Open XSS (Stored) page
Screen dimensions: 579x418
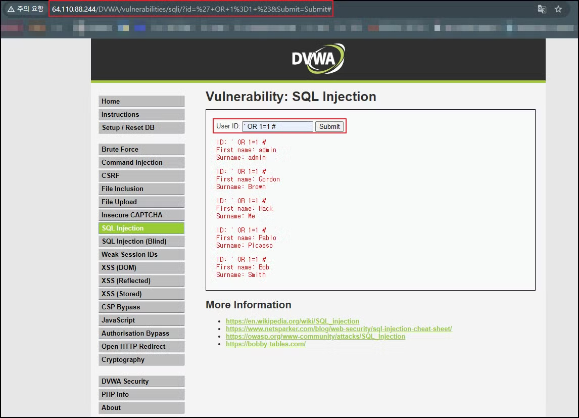tap(141, 294)
